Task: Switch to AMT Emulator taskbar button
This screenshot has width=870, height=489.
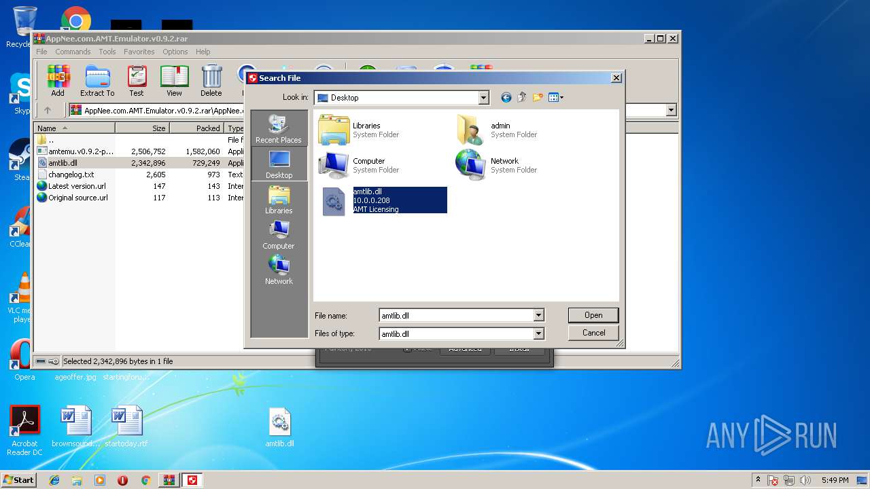Action: click(193, 480)
